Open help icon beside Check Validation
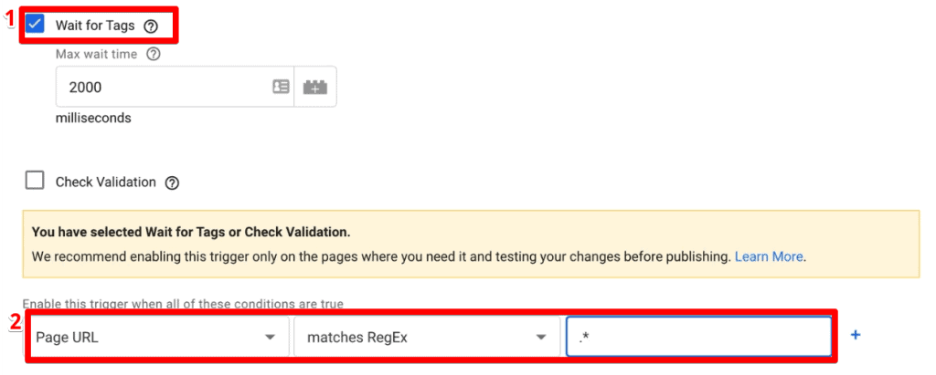 click(172, 183)
